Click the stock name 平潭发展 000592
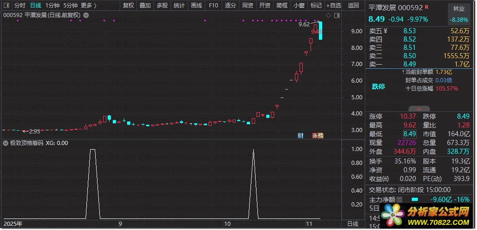This screenshot has height=230, width=477. coord(396,7)
